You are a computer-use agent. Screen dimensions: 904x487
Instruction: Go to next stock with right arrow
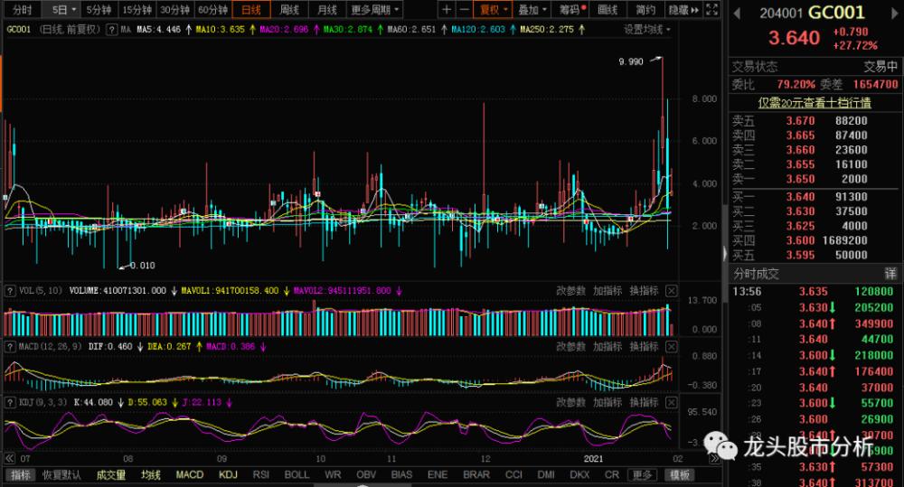pyautogui.click(x=891, y=13)
